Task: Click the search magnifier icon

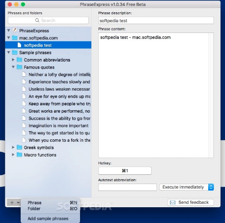Action: coord(37,20)
